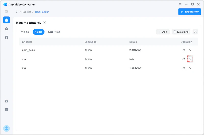Select the pcm_s24le encoder cell
Viewport: 204px width, 135px height.
coord(29,50)
